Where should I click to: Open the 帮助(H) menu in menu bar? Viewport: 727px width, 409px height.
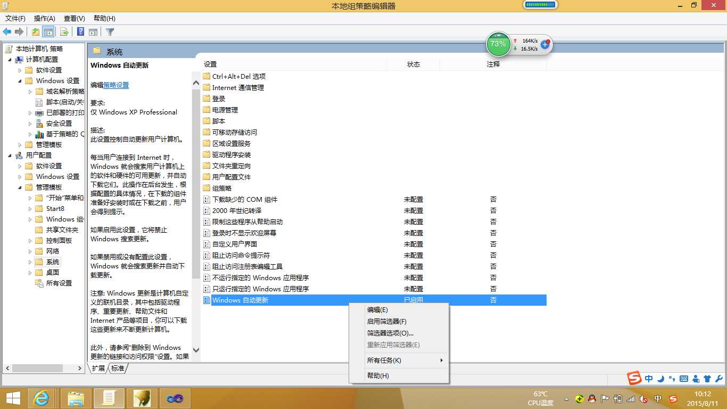[104, 19]
